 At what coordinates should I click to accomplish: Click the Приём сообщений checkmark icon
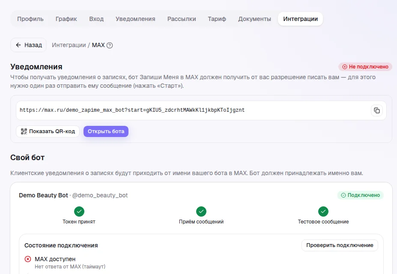click(201, 211)
